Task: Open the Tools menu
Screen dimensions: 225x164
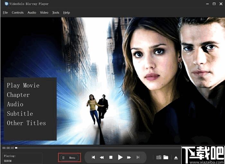Action: click(x=56, y=13)
